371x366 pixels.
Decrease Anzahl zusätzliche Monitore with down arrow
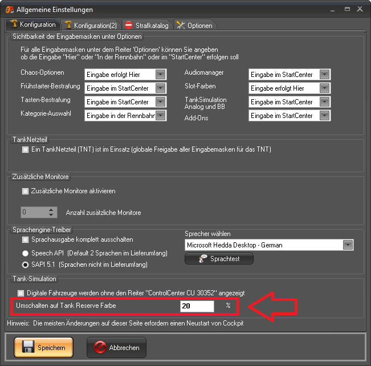(x=51, y=215)
